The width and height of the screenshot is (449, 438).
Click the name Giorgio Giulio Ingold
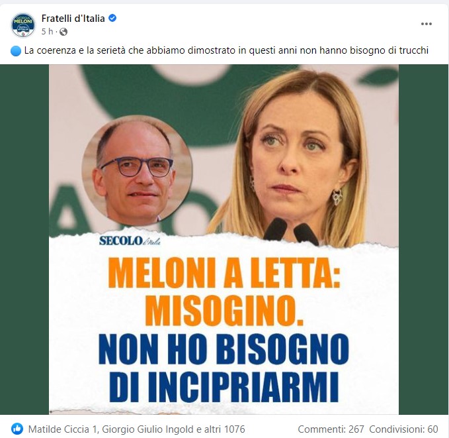point(147,429)
